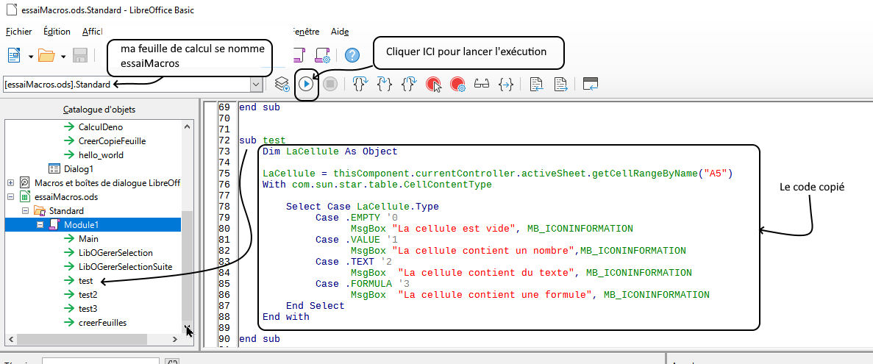Click the Open folder icon

[x=46, y=55]
